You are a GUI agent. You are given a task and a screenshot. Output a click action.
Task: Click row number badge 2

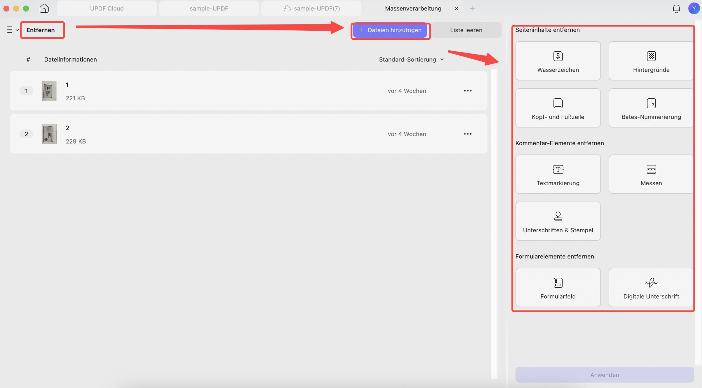point(26,134)
